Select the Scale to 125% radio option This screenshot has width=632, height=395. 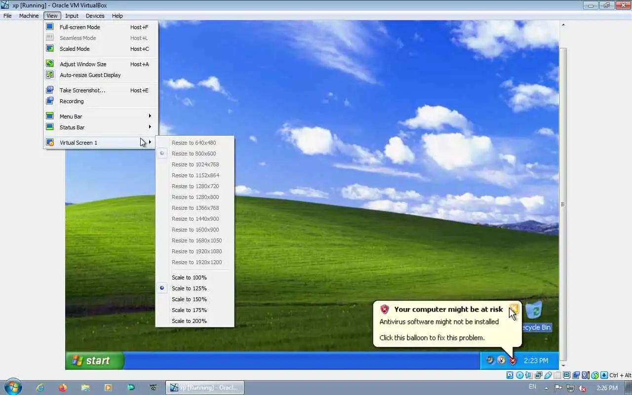coord(195,288)
